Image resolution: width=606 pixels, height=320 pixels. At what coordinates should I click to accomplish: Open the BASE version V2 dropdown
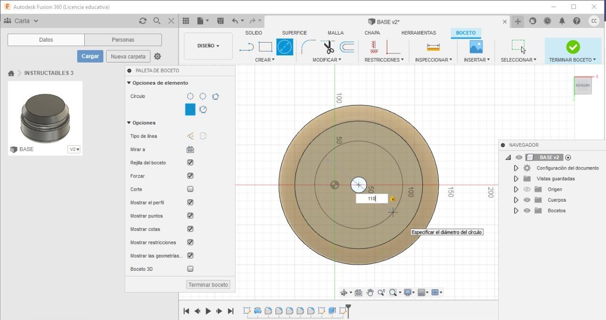(x=74, y=149)
